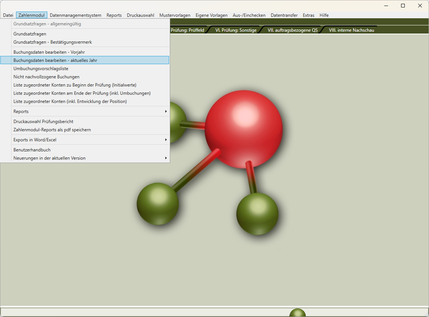The width and height of the screenshot is (429, 317).
Task: Open the Datenmanagementsystem menu
Action: click(x=75, y=15)
